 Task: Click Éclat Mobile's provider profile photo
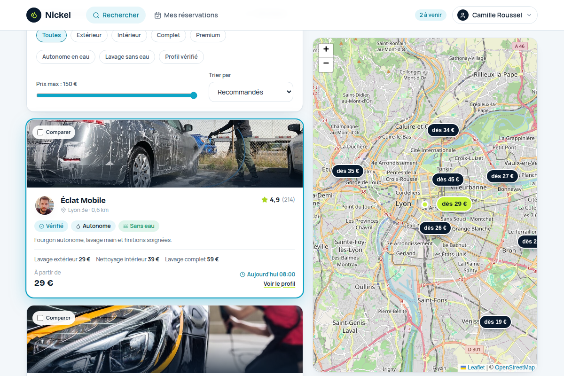point(44,205)
